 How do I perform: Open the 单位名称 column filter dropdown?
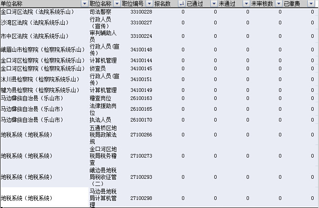pos(84,4)
